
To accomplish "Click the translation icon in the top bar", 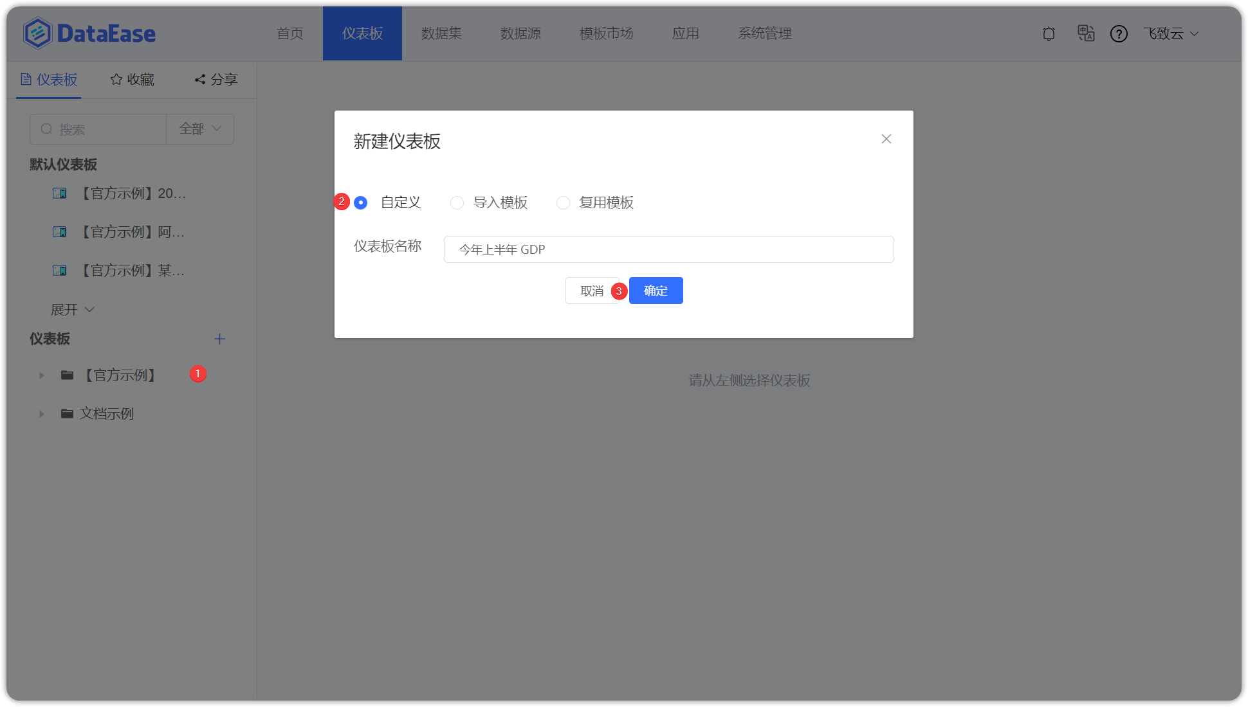I will tap(1086, 33).
